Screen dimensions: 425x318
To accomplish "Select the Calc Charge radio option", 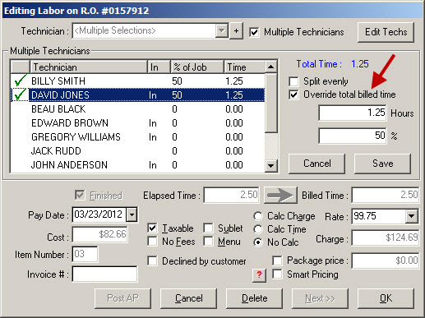I will click(x=258, y=216).
